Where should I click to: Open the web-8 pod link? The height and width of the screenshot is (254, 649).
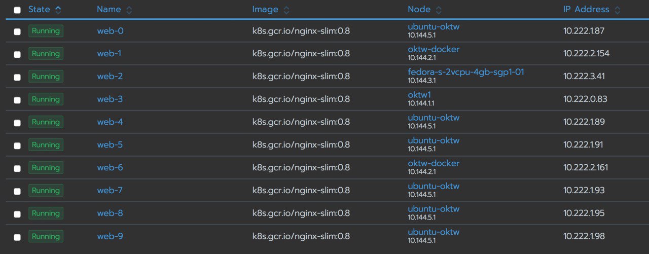(x=110, y=213)
